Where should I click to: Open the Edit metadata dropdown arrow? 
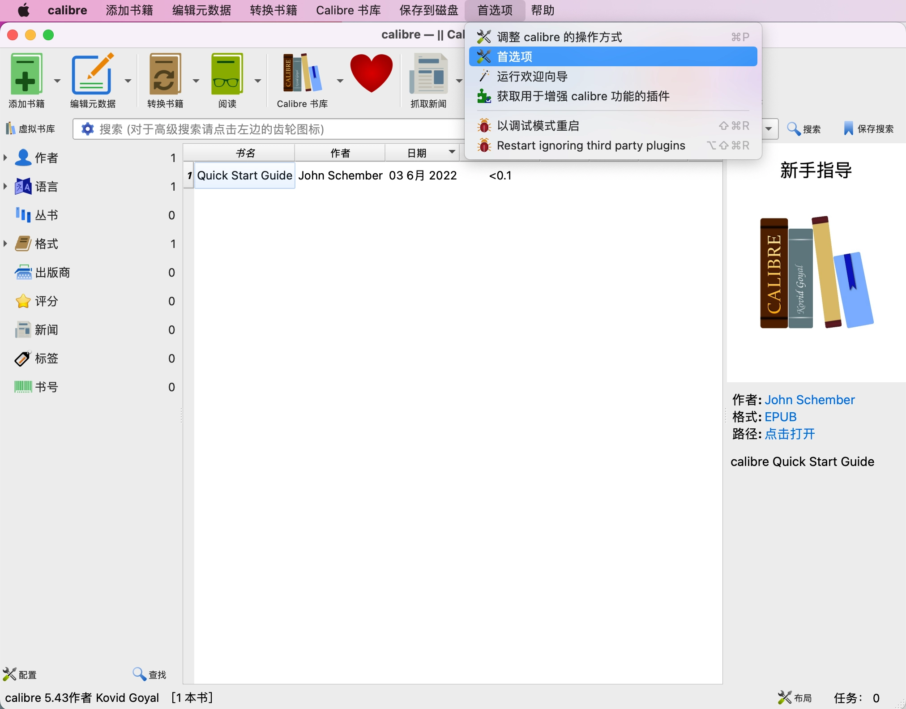point(128,81)
